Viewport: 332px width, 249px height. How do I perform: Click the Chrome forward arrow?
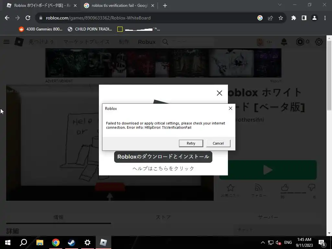(x=18, y=18)
